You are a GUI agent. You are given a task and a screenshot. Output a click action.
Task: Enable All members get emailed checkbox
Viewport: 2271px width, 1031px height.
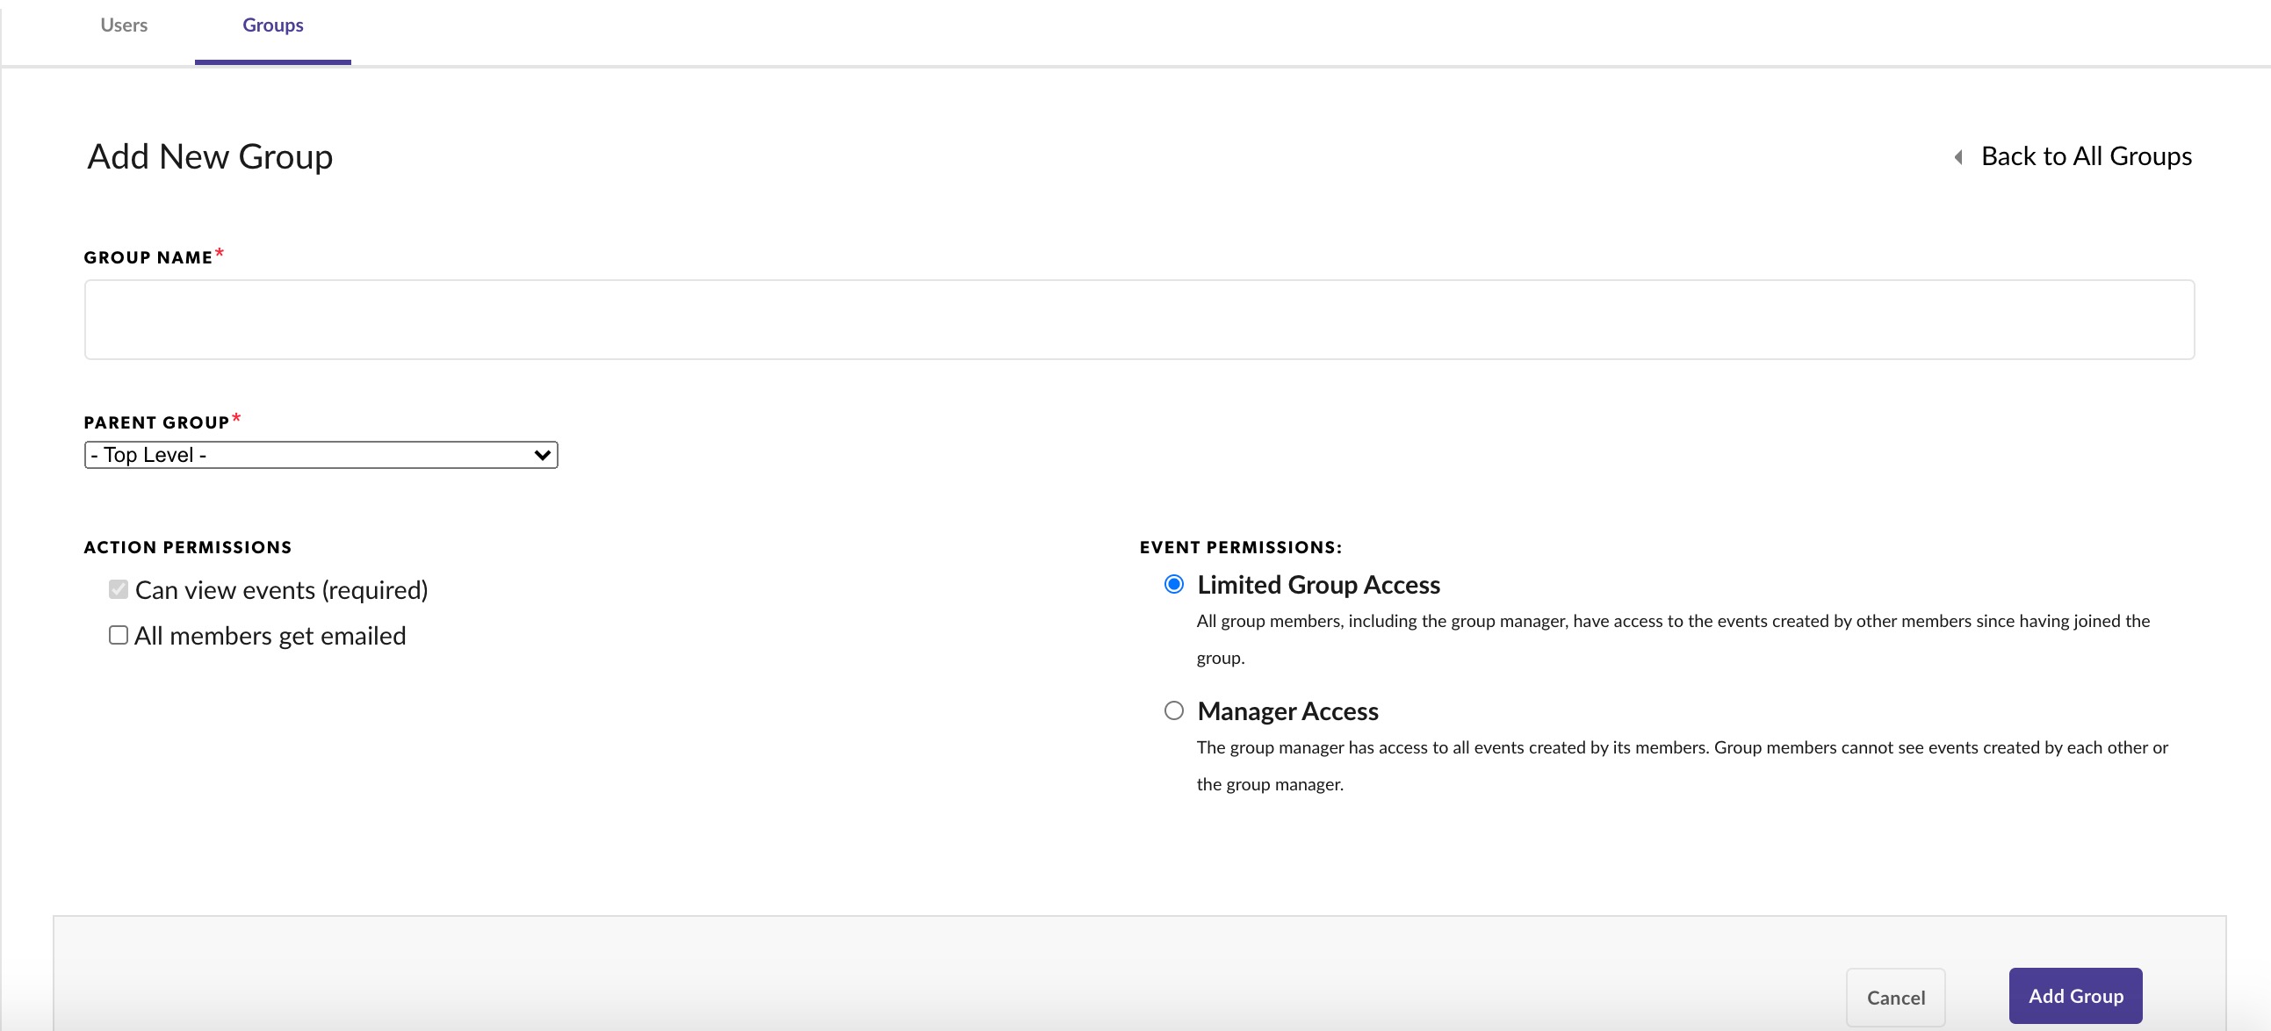point(119,635)
